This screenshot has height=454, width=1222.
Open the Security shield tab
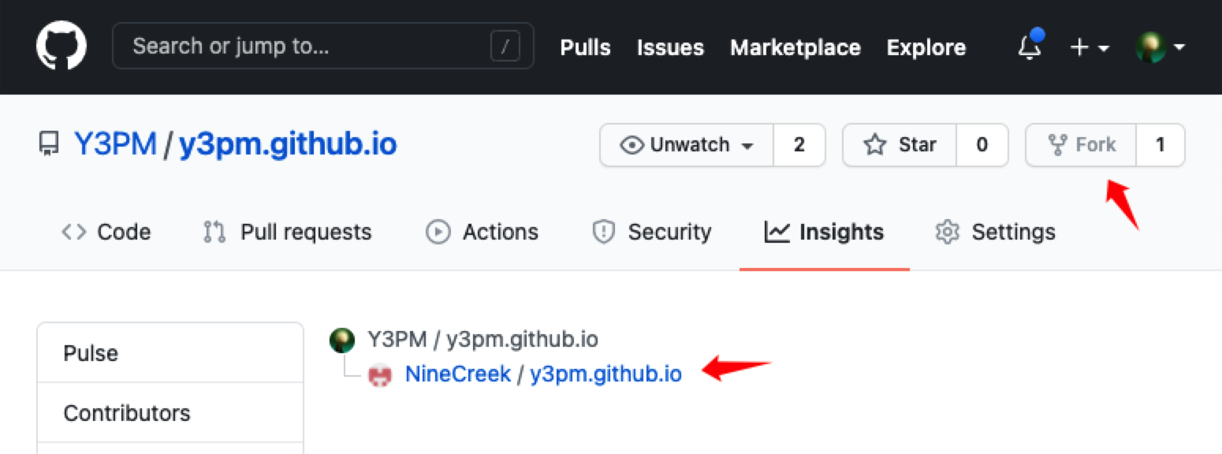651,232
